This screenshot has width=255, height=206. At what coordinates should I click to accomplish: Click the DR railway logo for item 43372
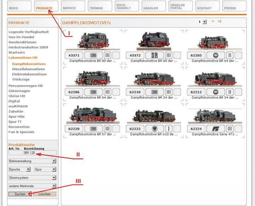(x=155, y=55)
